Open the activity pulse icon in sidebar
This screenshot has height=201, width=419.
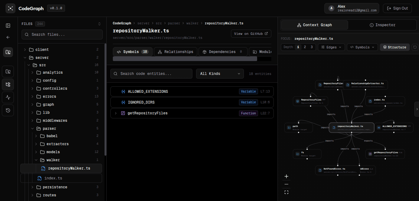[8, 97]
